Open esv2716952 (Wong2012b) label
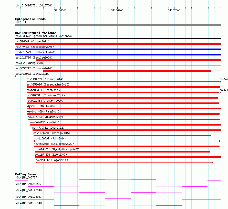This screenshot has height=209, width=228. coord(32,74)
